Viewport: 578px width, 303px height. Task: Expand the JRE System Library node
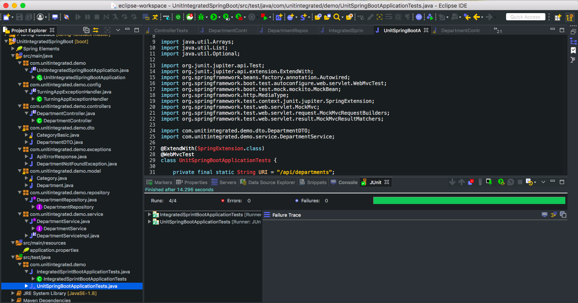click(x=13, y=293)
